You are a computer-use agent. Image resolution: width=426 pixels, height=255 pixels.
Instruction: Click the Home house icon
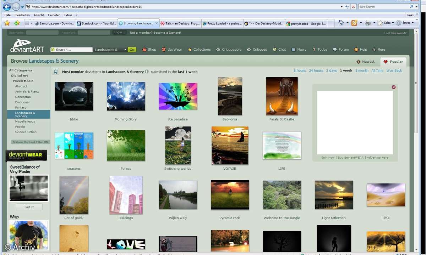pos(341,23)
